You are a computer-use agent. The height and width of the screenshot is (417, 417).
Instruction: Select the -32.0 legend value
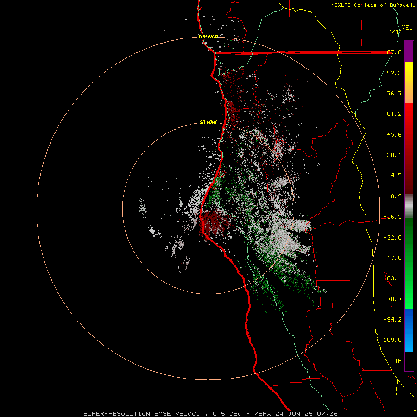click(x=392, y=238)
